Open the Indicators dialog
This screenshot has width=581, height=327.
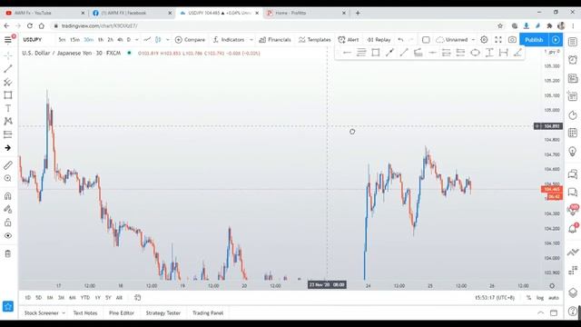click(x=229, y=40)
